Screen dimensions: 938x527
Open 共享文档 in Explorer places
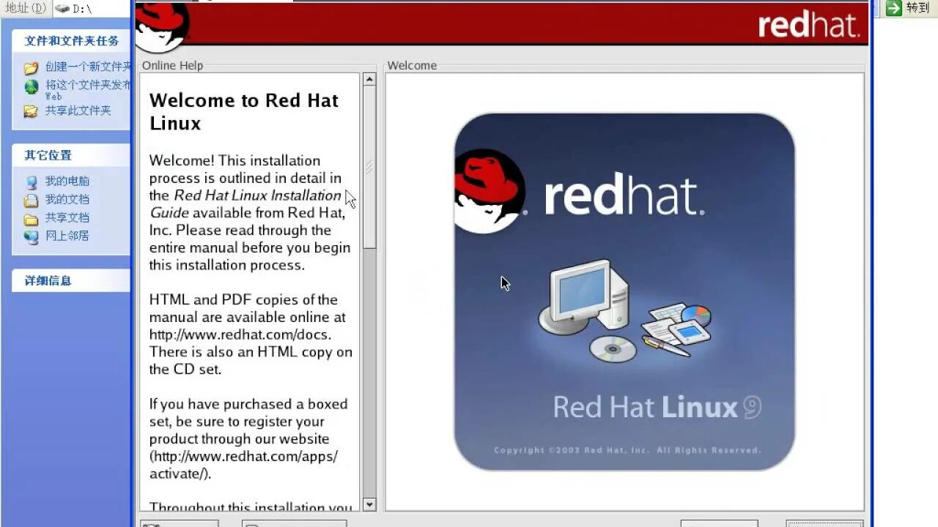[67, 217]
